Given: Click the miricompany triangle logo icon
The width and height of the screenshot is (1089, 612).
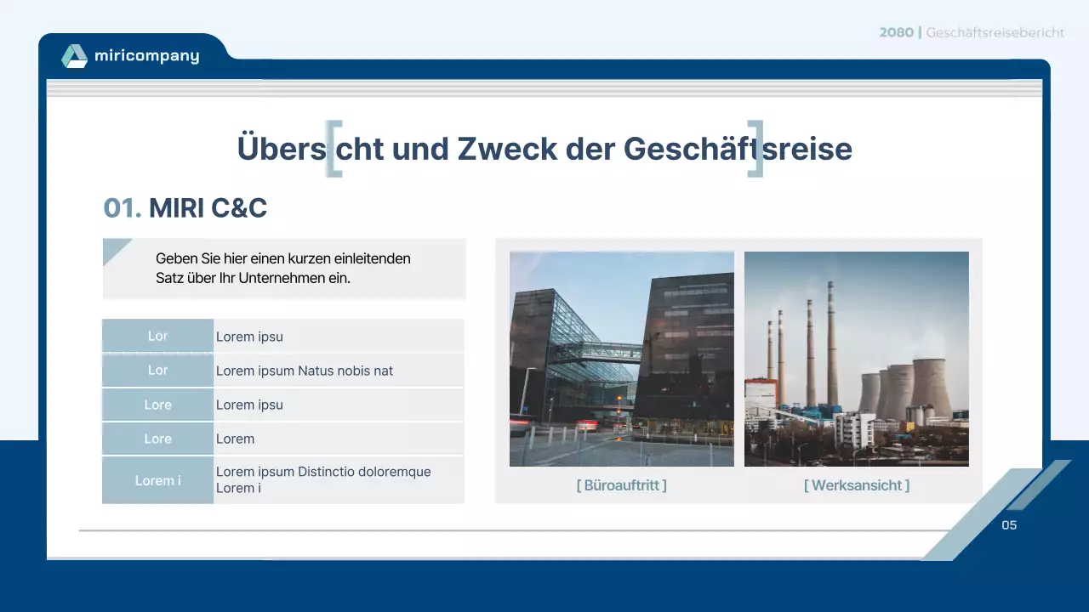Looking at the screenshot, I should point(75,55).
